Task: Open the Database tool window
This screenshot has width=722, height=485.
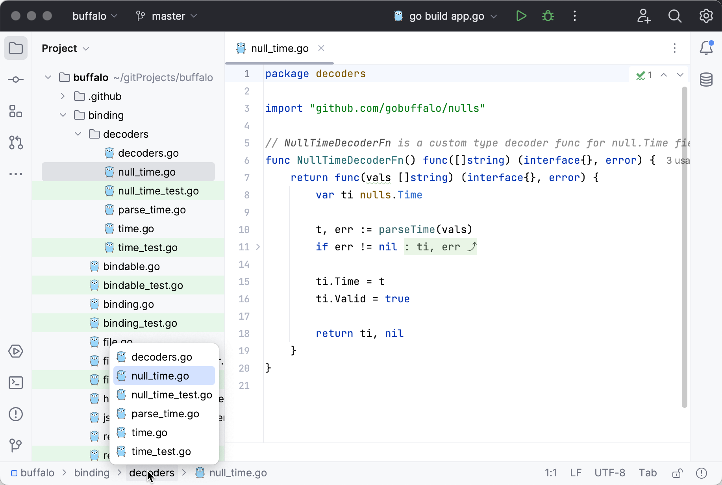Action: tap(706, 80)
